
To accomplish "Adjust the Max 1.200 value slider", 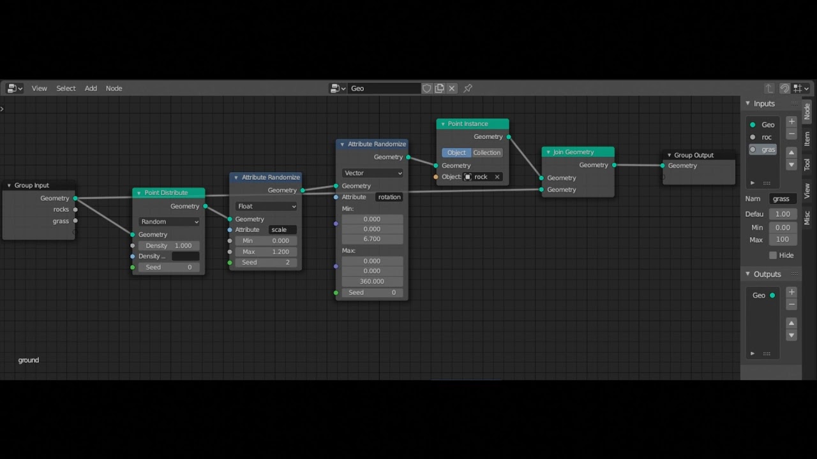I will tap(266, 252).
